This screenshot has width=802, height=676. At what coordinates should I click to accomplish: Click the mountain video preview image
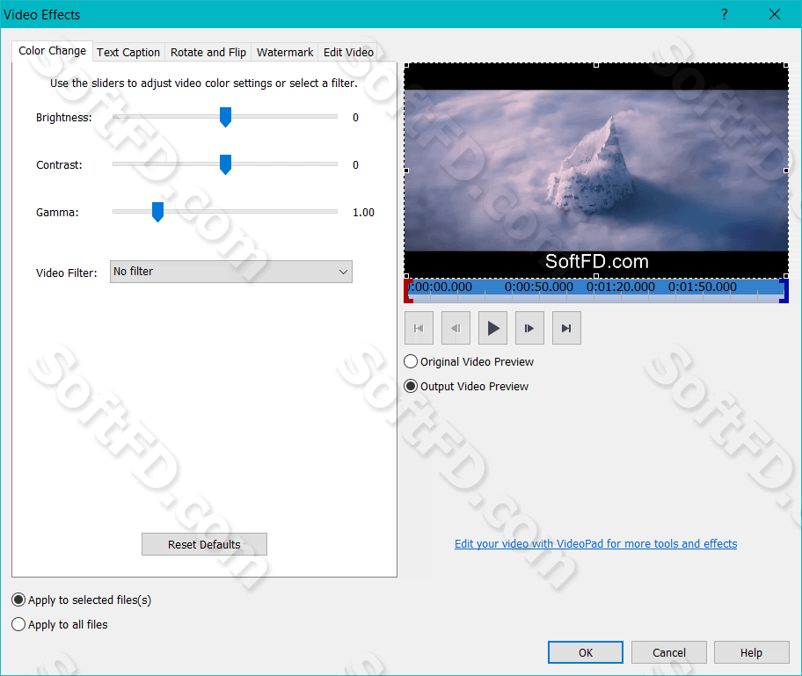596,171
